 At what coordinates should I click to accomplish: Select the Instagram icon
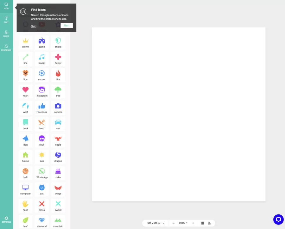click(x=41, y=91)
